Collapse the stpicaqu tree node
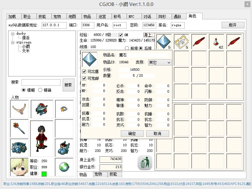This screenshot has width=252, height=189. (12, 42)
